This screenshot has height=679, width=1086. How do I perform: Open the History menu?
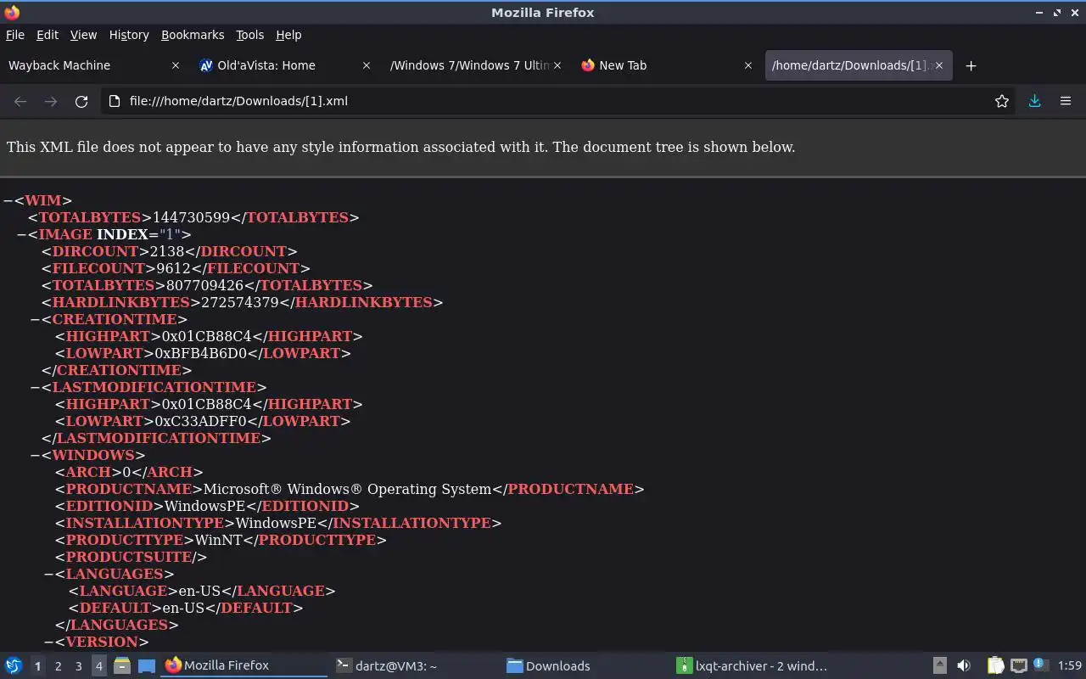pos(129,35)
